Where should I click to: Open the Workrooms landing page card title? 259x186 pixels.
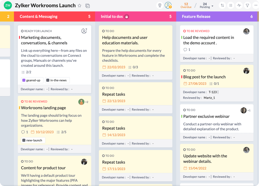[43, 108]
